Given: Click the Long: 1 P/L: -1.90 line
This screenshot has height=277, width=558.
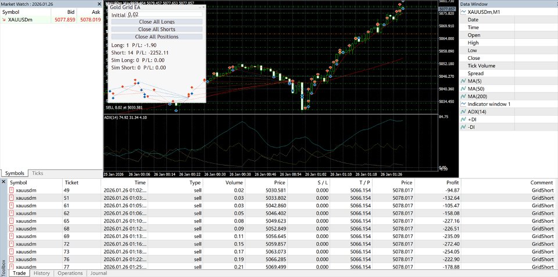Looking at the screenshot, I should [x=134, y=45].
